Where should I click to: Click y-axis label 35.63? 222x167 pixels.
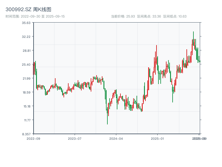point(26,23)
